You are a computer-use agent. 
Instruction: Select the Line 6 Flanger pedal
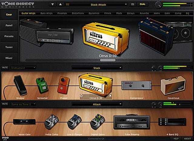tap(74, 122)
